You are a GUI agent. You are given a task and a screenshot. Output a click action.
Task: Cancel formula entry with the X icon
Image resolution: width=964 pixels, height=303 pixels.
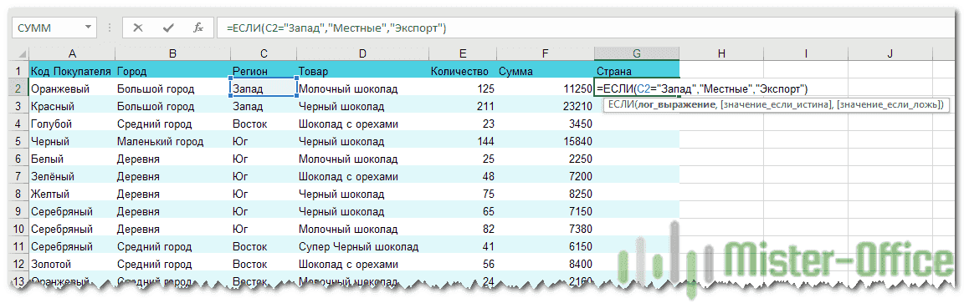click(138, 28)
